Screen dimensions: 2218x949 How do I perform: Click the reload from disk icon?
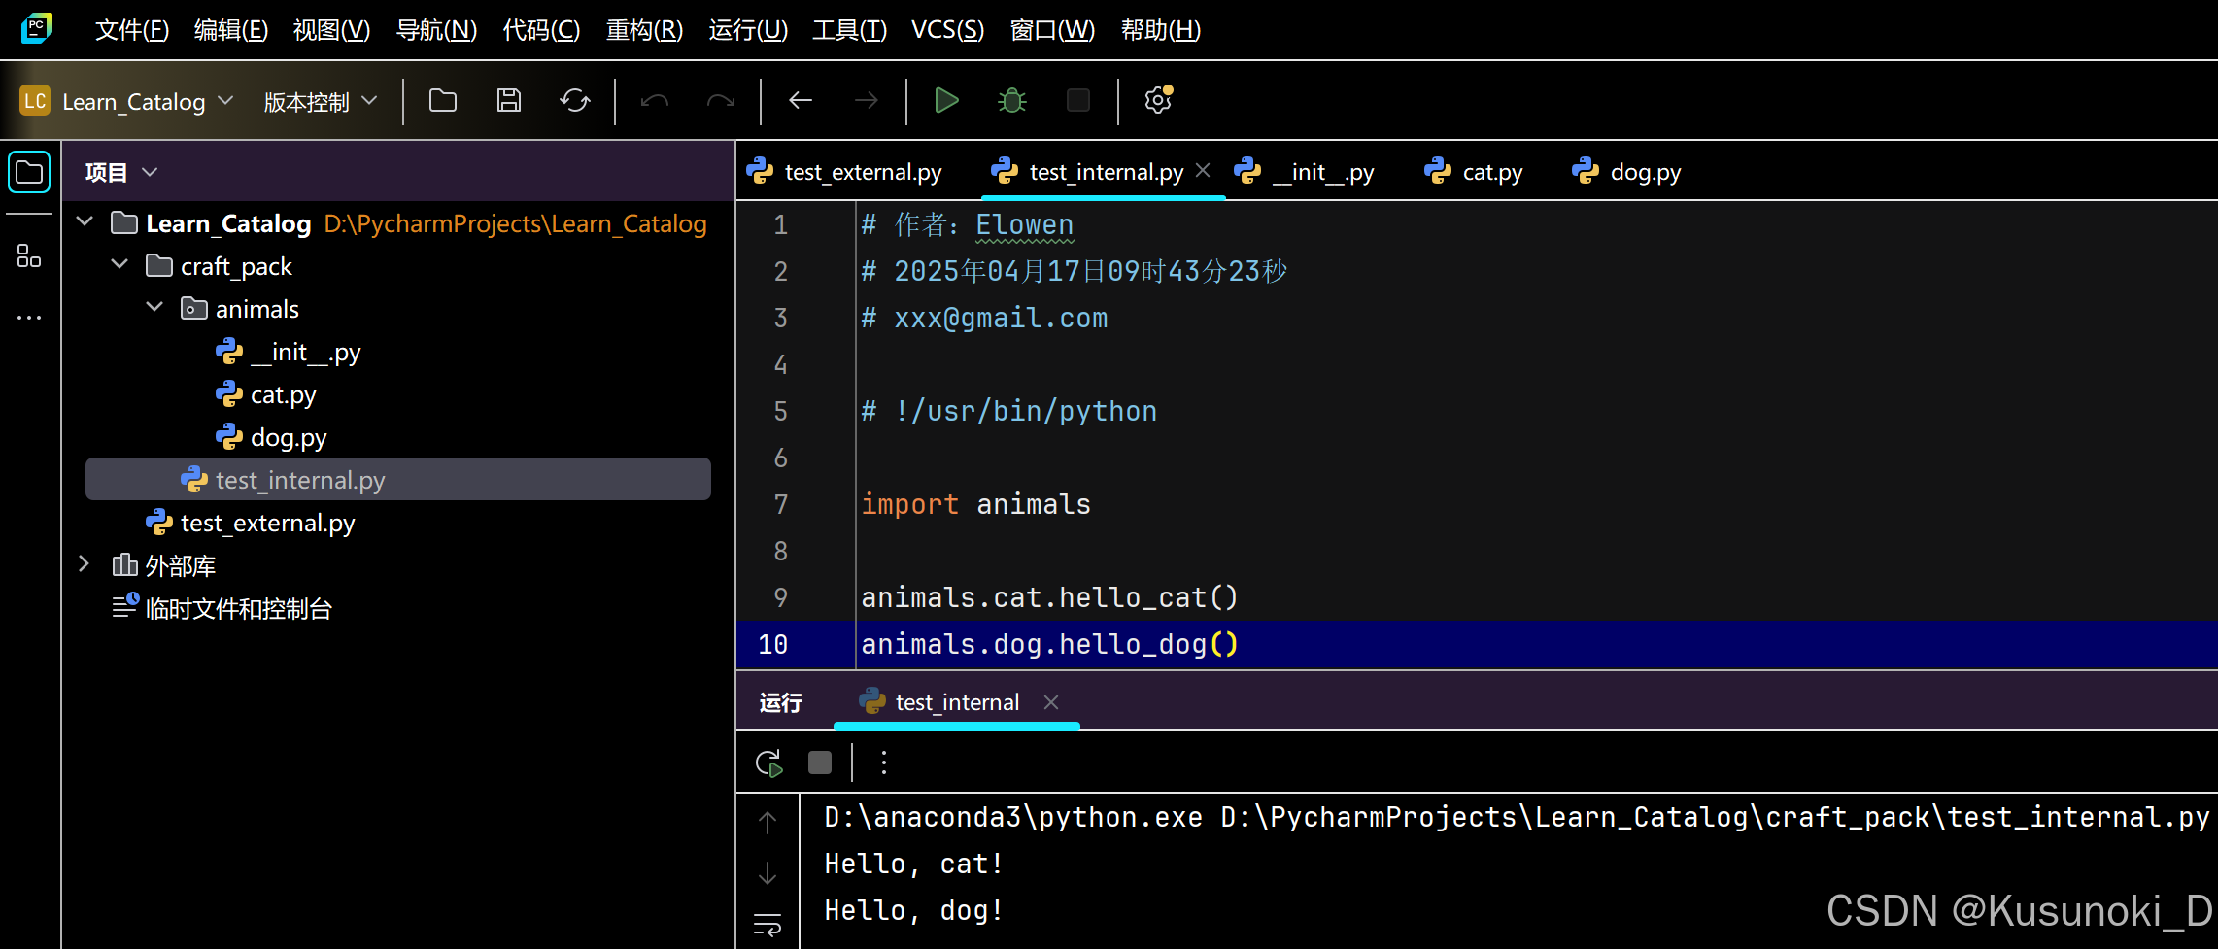pyautogui.click(x=575, y=100)
